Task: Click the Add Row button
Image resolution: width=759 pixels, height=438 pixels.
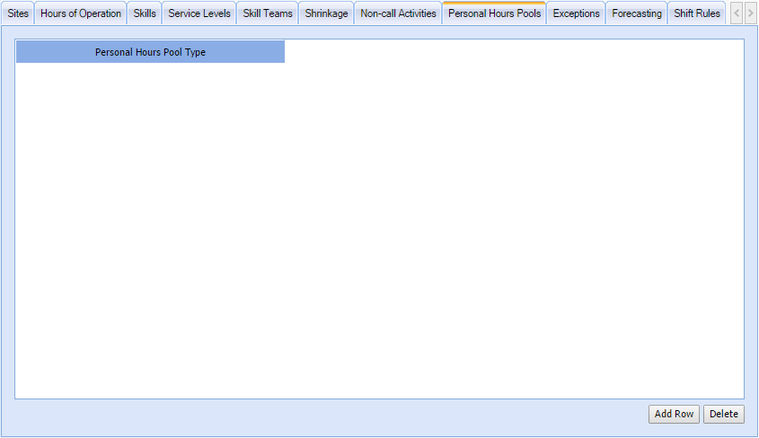Action: (x=674, y=414)
